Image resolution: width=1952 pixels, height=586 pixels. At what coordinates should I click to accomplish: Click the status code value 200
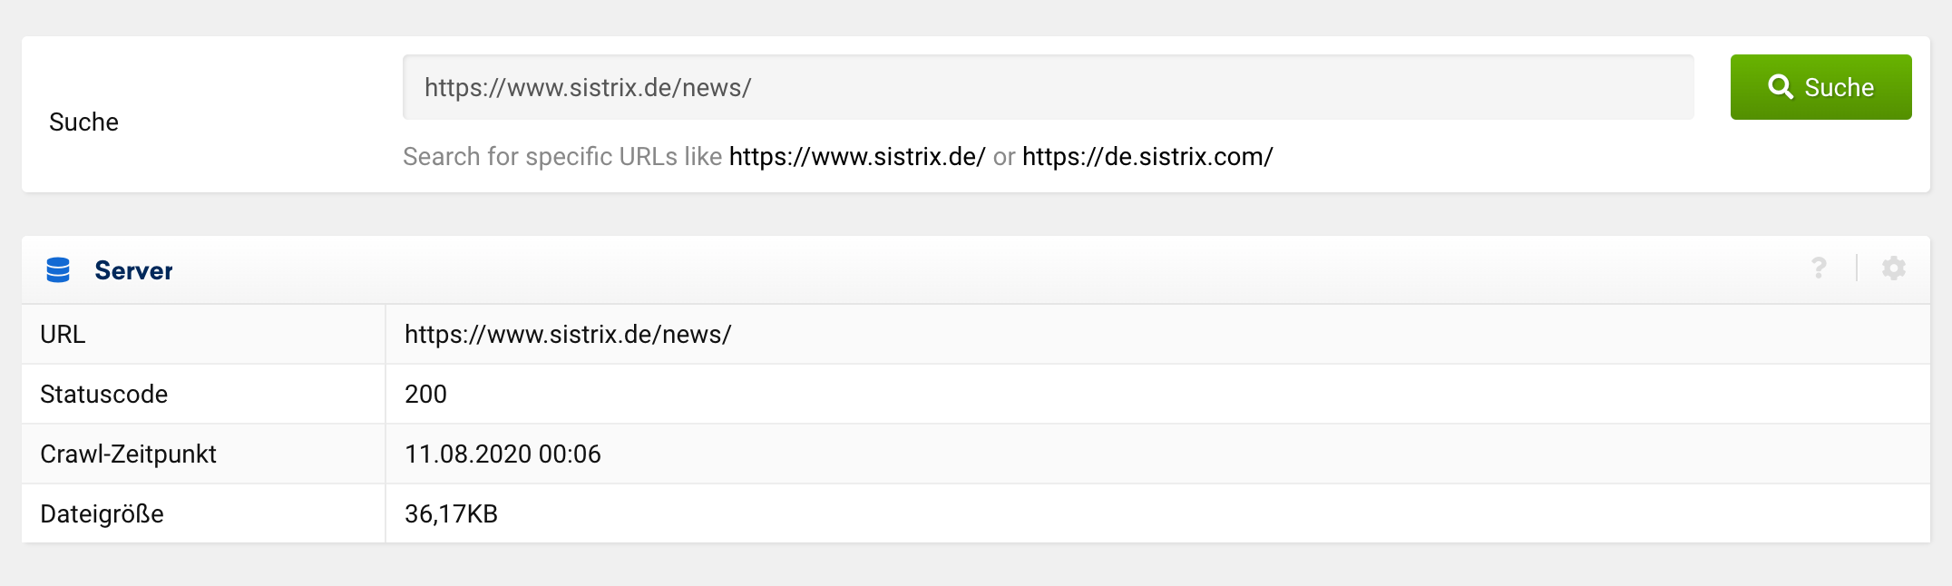click(425, 395)
